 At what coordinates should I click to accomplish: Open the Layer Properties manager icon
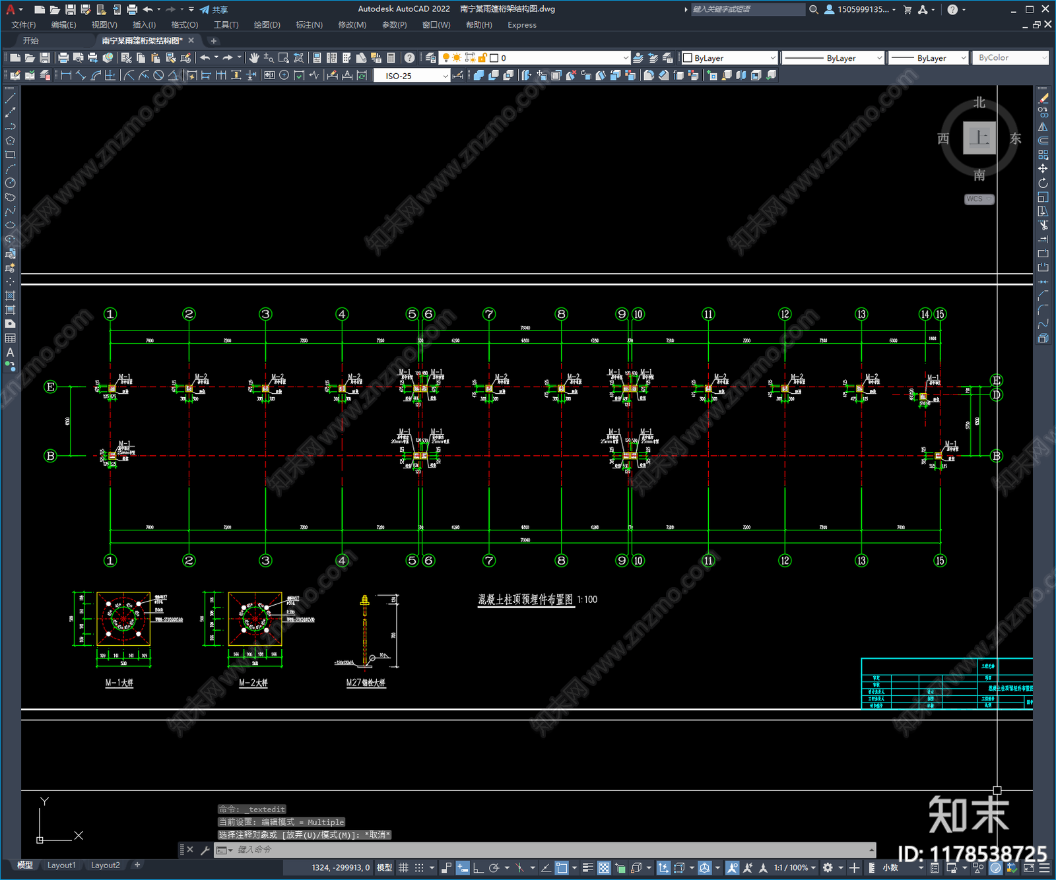pos(431,58)
